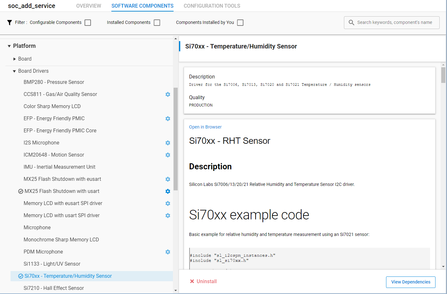This screenshot has height=294, width=447.
Task: Select Si7210 - Hall Effect Sensor component
Action: (54, 288)
